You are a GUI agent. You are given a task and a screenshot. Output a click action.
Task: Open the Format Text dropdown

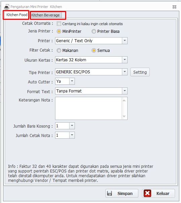pyautogui.click(x=125, y=91)
